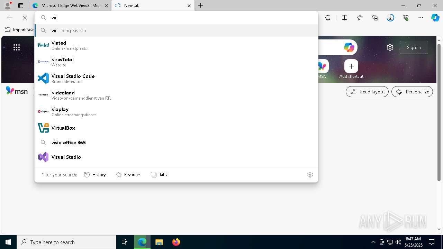Open Downloads icon
The image size is (443, 249).
[x=390, y=18]
